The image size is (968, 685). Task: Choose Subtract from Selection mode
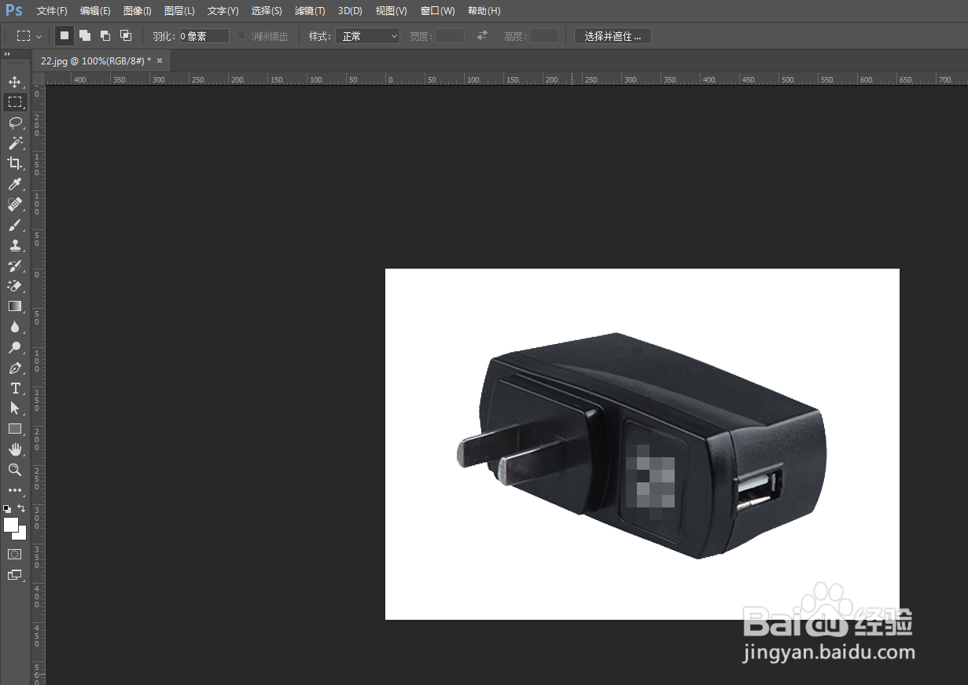[x=105, y=35]
